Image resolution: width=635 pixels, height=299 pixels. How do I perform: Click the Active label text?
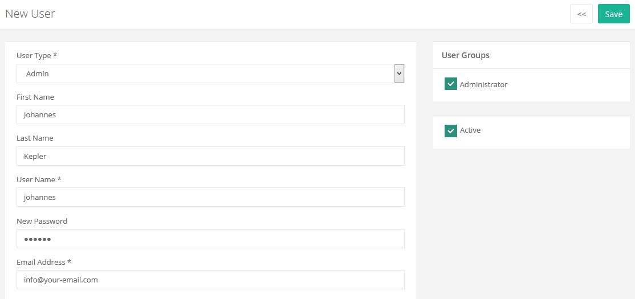(470, 130)
